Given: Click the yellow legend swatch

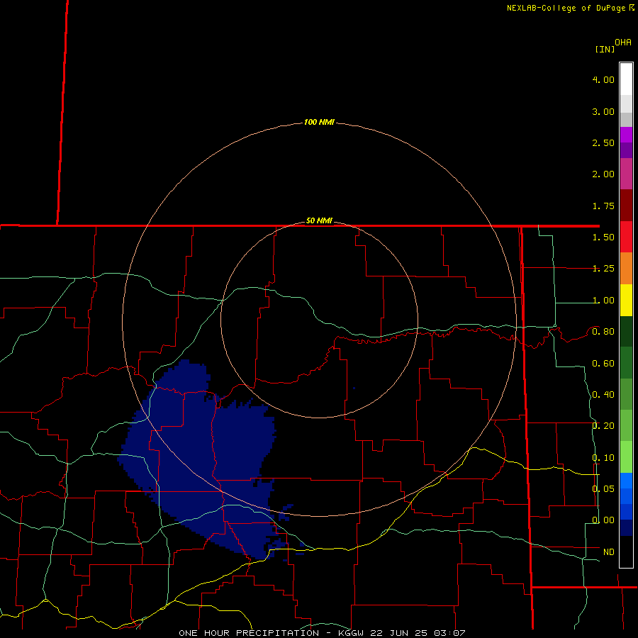Looking at the screenshot, I should (x=626, y=300).
